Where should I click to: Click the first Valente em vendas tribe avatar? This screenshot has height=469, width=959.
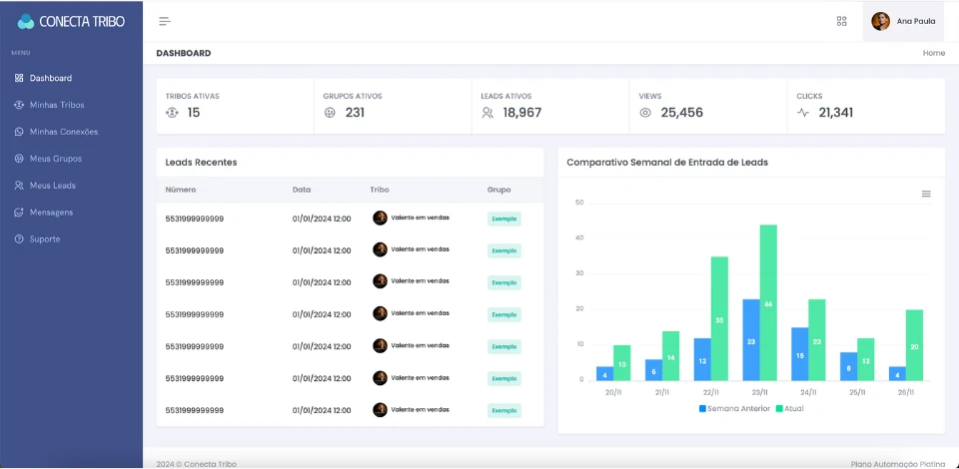click(x=380, y=218)
